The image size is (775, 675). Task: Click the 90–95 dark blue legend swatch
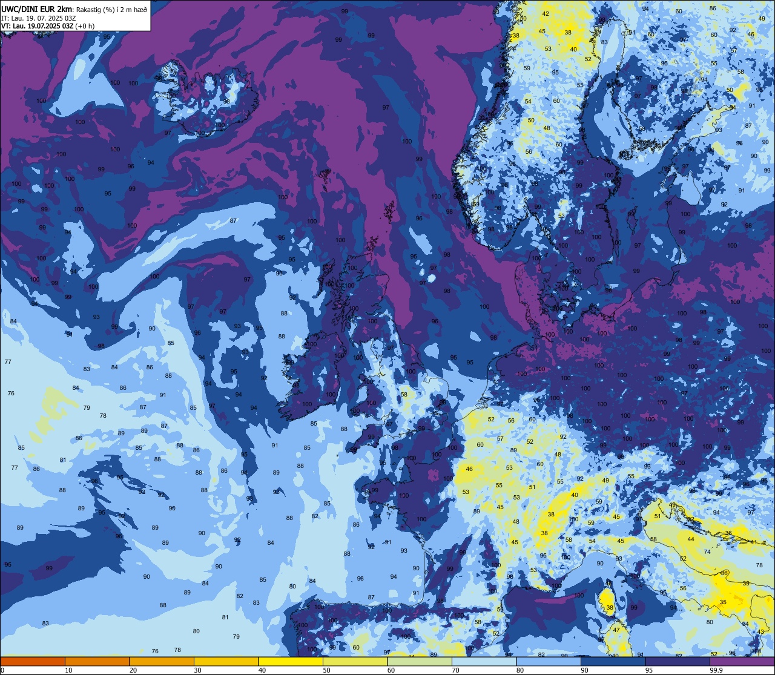click(613, 661)
